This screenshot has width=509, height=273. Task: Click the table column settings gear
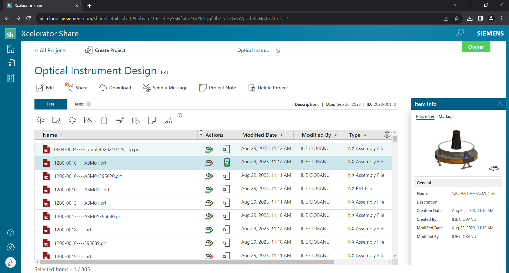387,135
